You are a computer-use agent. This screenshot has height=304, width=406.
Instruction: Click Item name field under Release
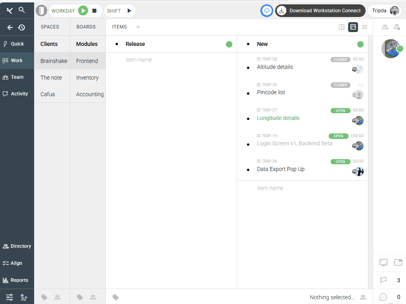click(139, 60)
